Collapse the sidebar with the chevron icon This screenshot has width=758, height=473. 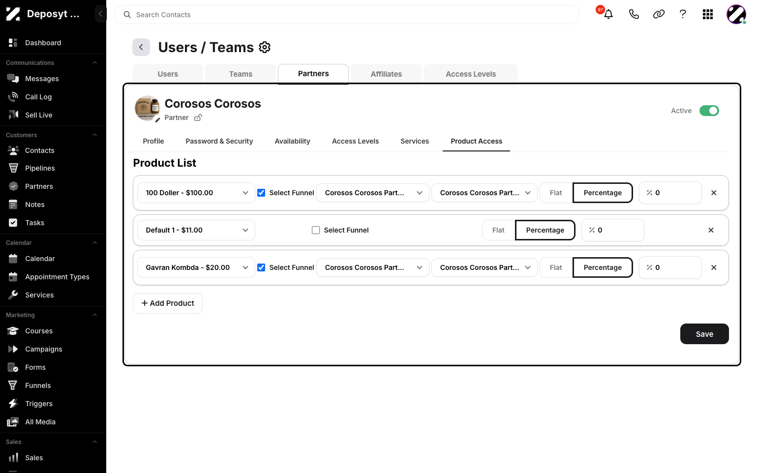click(x=100, y=14)
